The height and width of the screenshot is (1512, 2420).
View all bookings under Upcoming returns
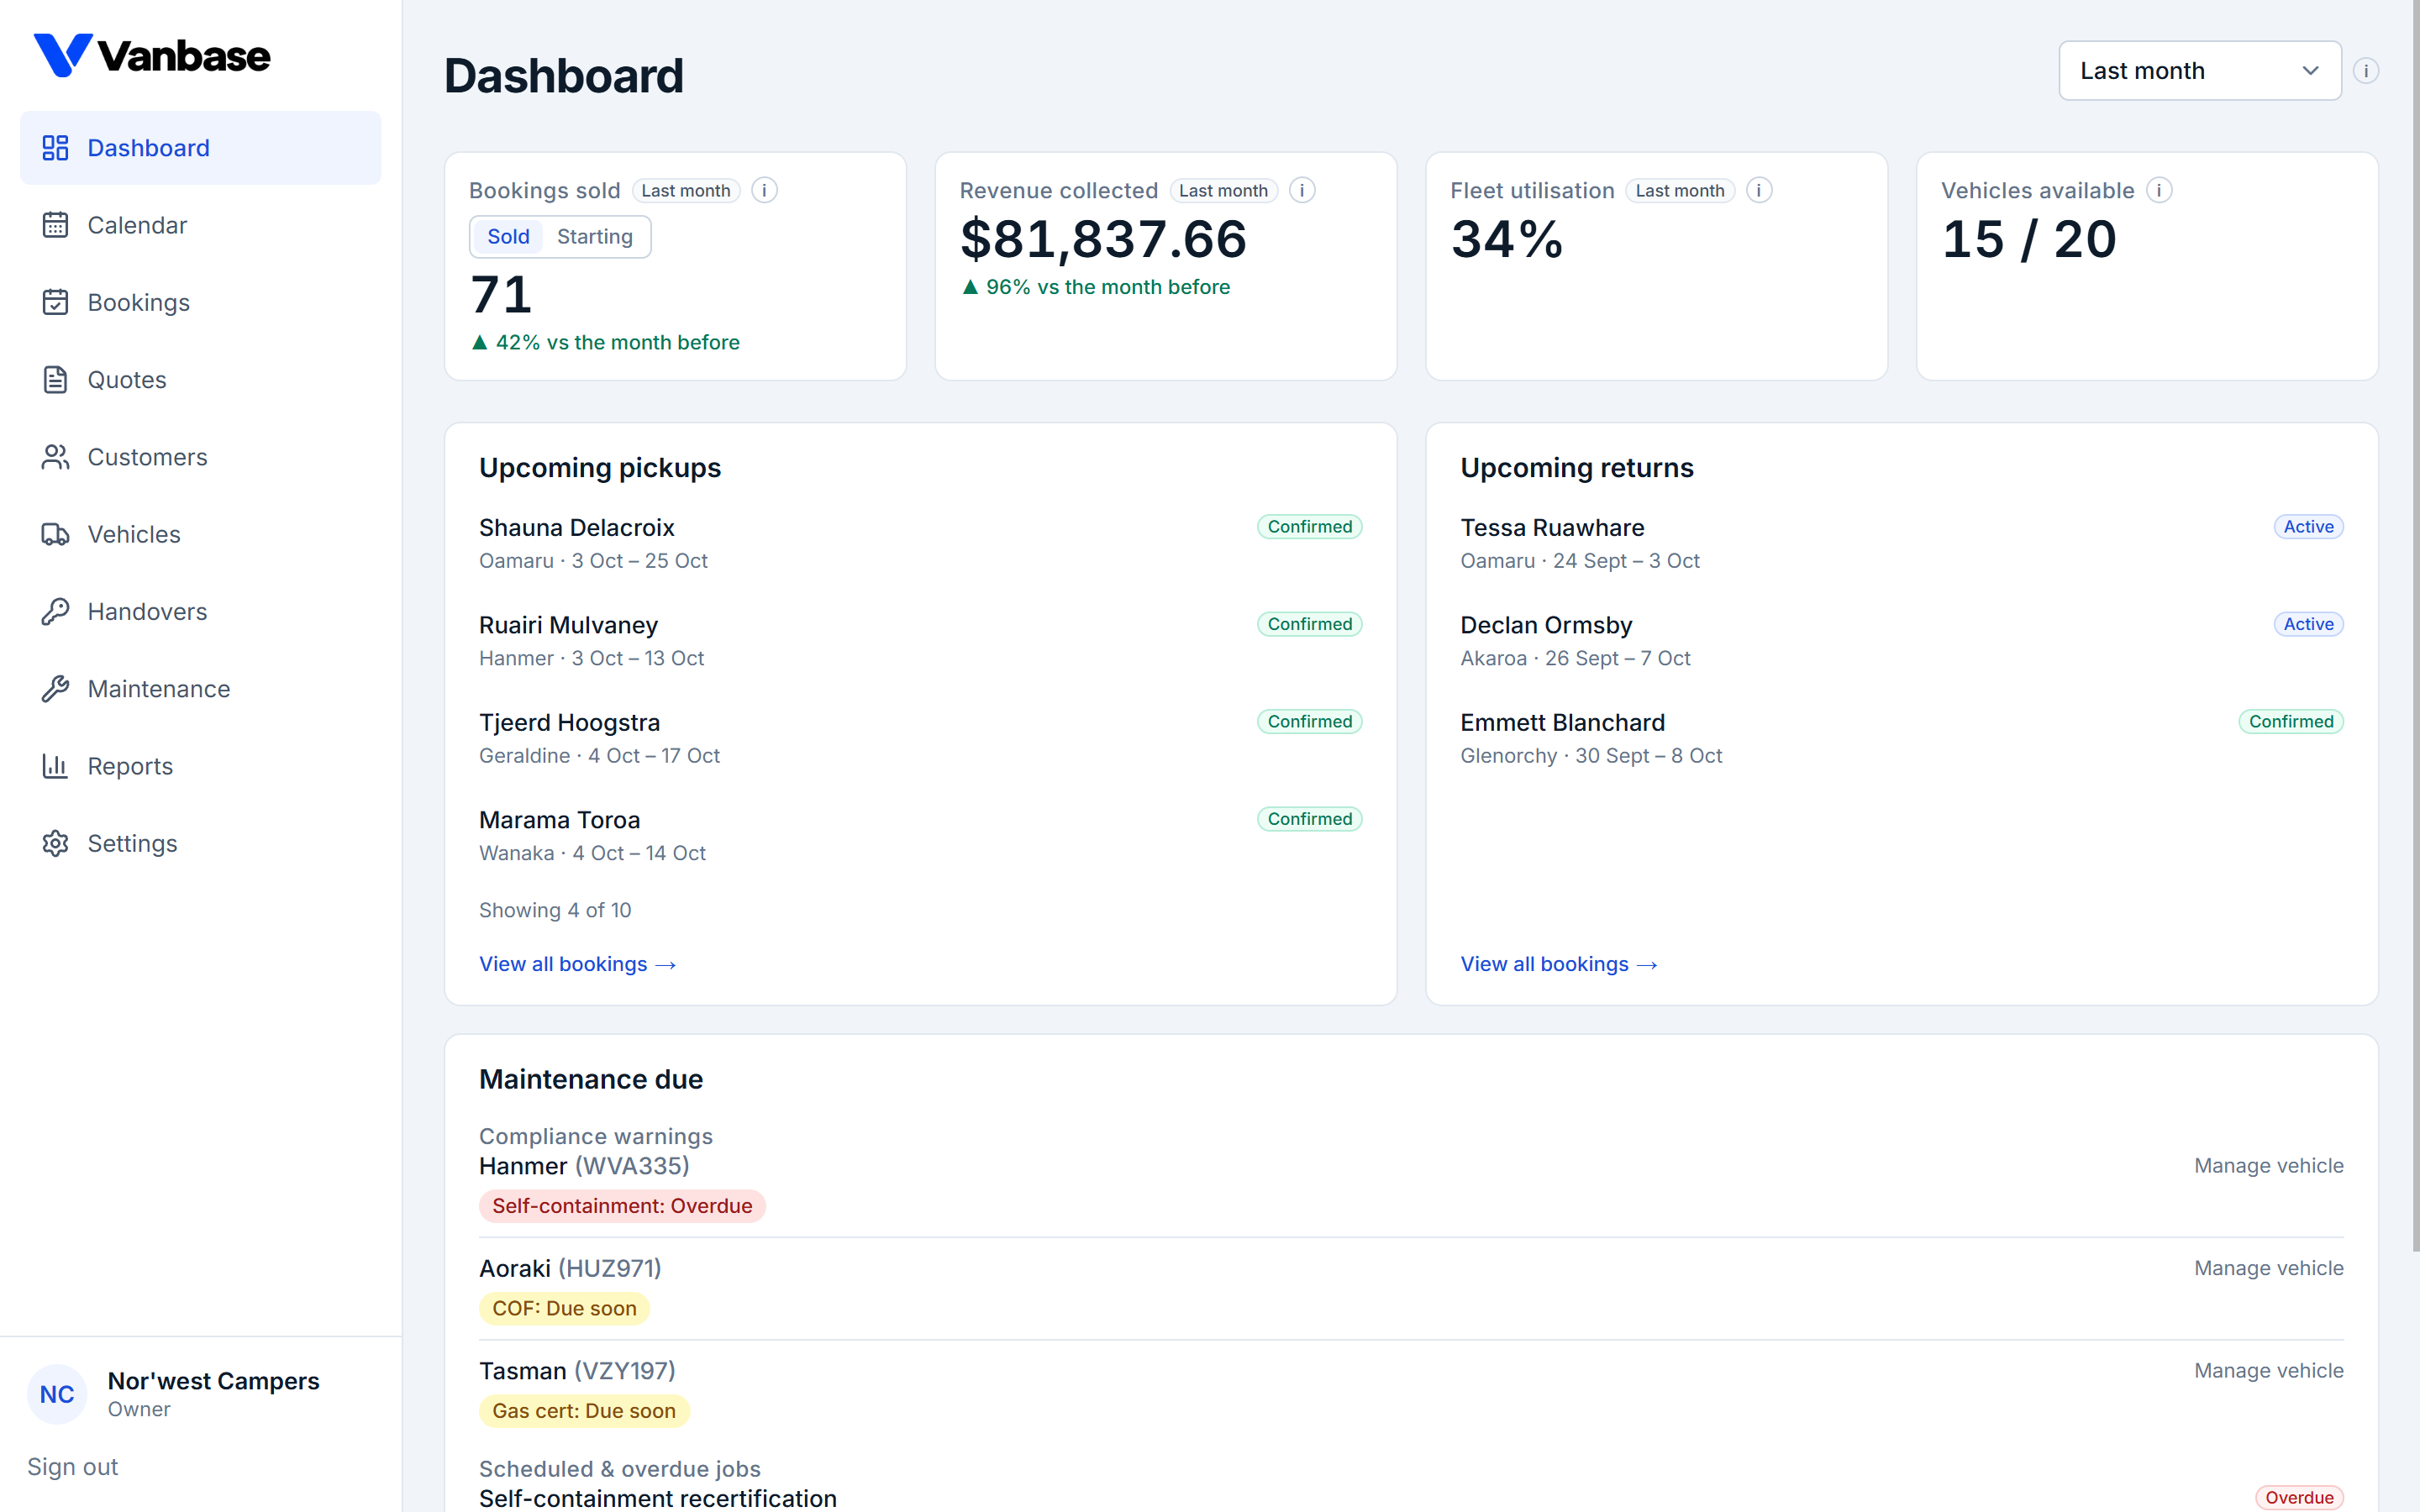(x=1559, y=964)
